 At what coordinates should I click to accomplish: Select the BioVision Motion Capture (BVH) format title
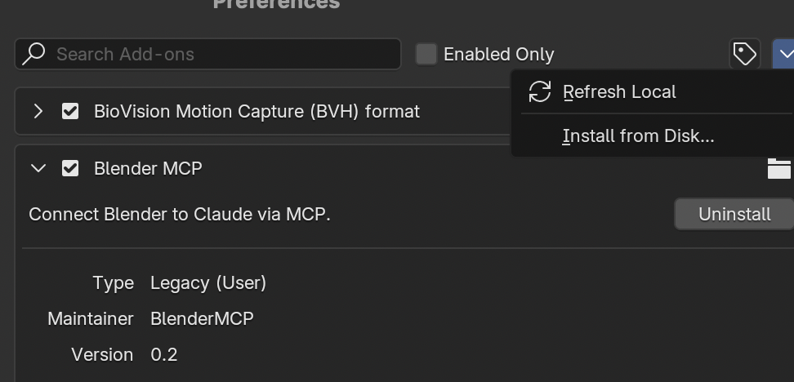pyautogui.click(x=256, y=111)
